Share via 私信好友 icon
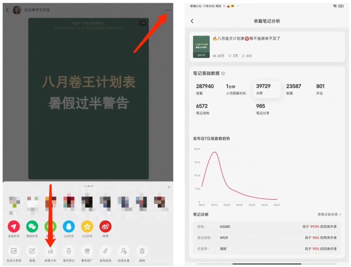The width and height of the screenshot is (351, 267). point(14,226)
